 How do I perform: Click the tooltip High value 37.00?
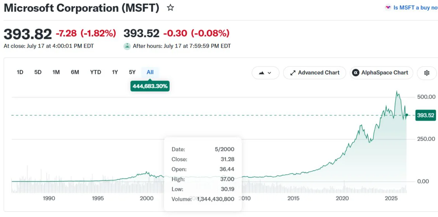pyautogui.click(x=227, y=179)
